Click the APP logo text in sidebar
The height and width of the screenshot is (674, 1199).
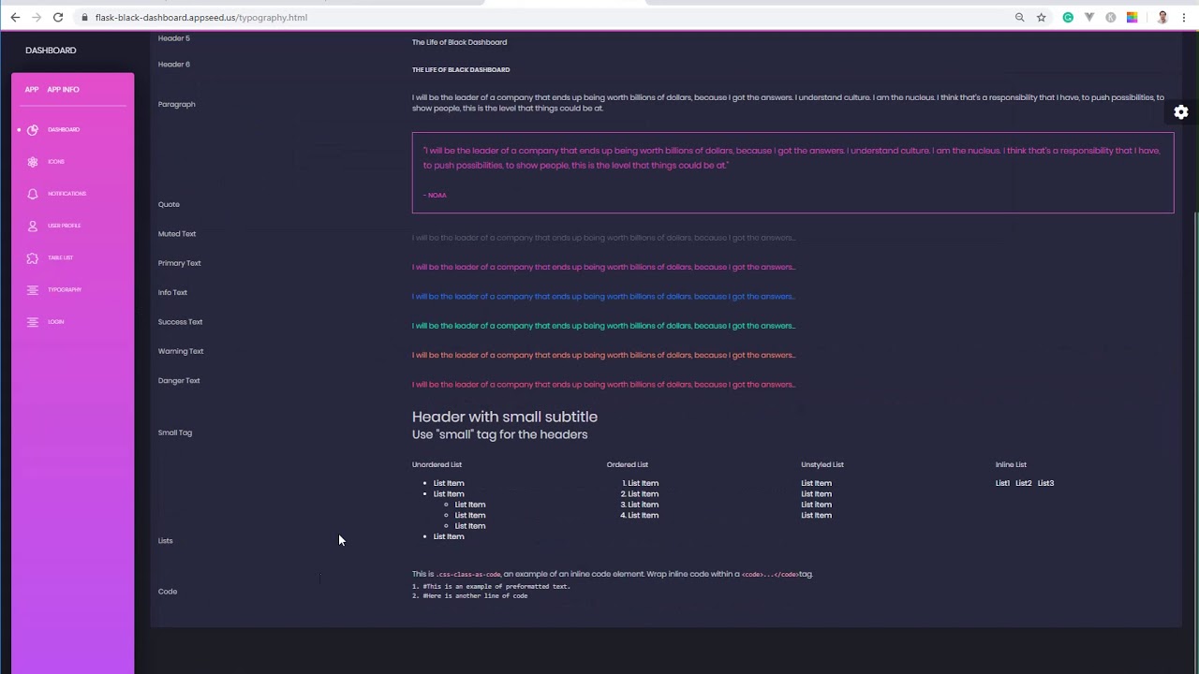point(32,90)
